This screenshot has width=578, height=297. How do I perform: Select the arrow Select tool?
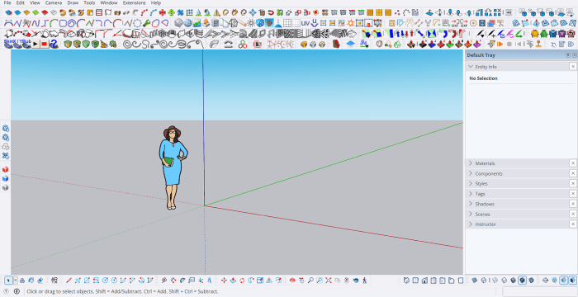point(8,280)
